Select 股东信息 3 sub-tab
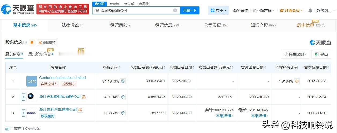 pyautogui.click(x=14, y=54)
